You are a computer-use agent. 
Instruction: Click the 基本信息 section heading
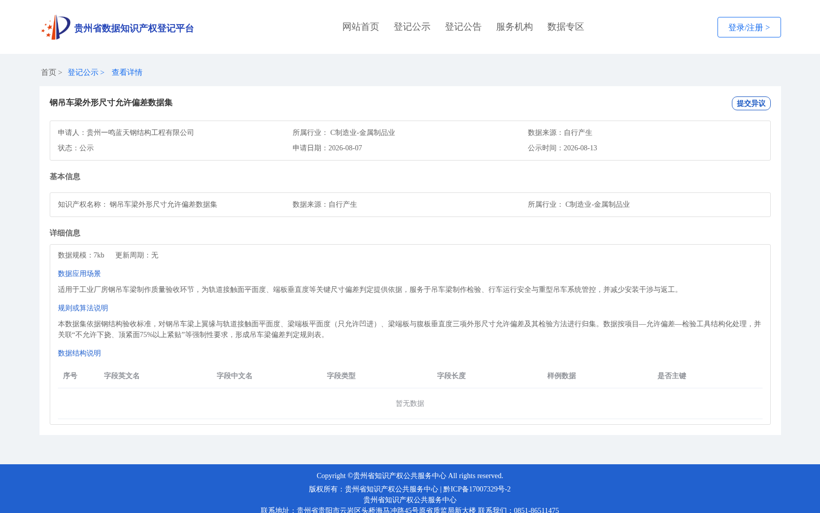click(65, 176)
